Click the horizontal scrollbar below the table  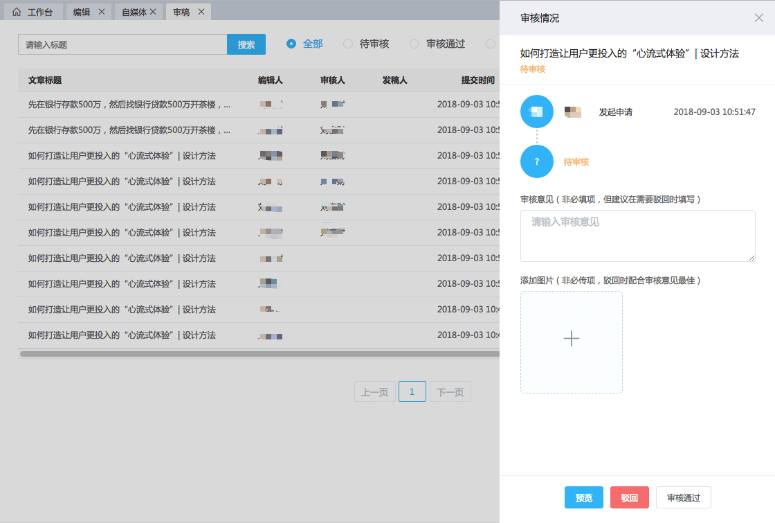(259, 354)
